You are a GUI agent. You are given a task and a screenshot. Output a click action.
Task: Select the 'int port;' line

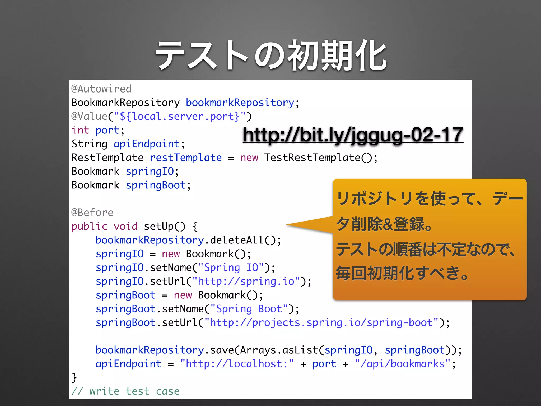pos(98,130)
